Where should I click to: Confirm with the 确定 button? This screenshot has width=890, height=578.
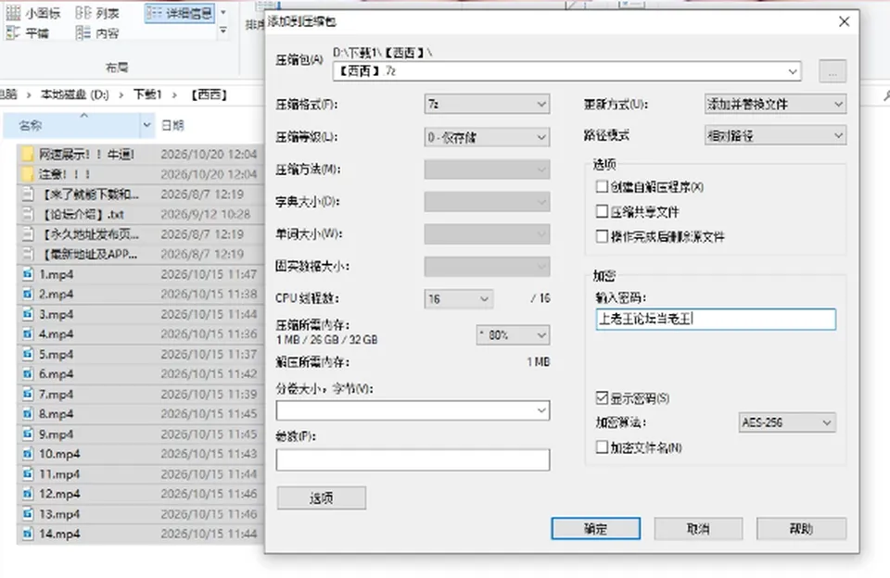(x=595, y=529)
